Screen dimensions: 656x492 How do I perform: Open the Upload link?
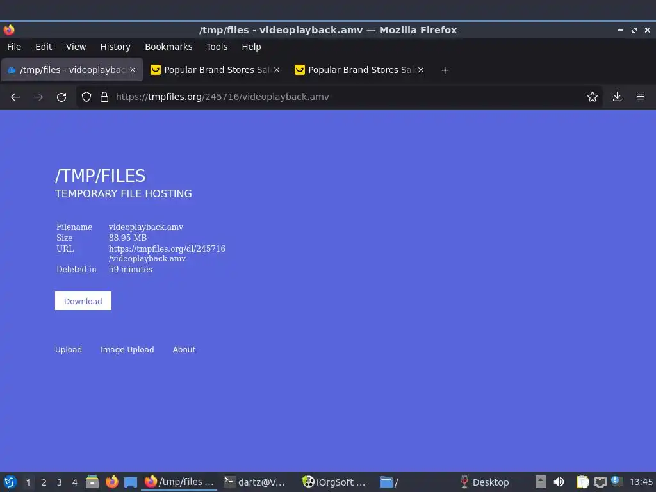(69, 349)
